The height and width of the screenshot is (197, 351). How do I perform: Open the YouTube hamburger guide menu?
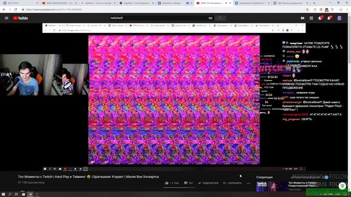[7, 18]
